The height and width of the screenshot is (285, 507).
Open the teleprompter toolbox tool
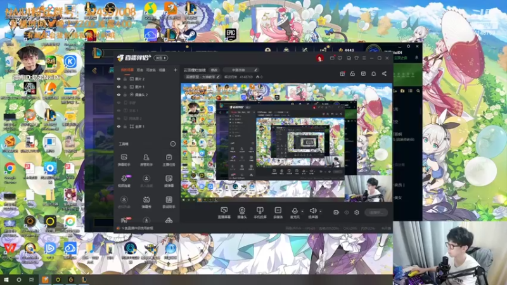tap(169, 181)
